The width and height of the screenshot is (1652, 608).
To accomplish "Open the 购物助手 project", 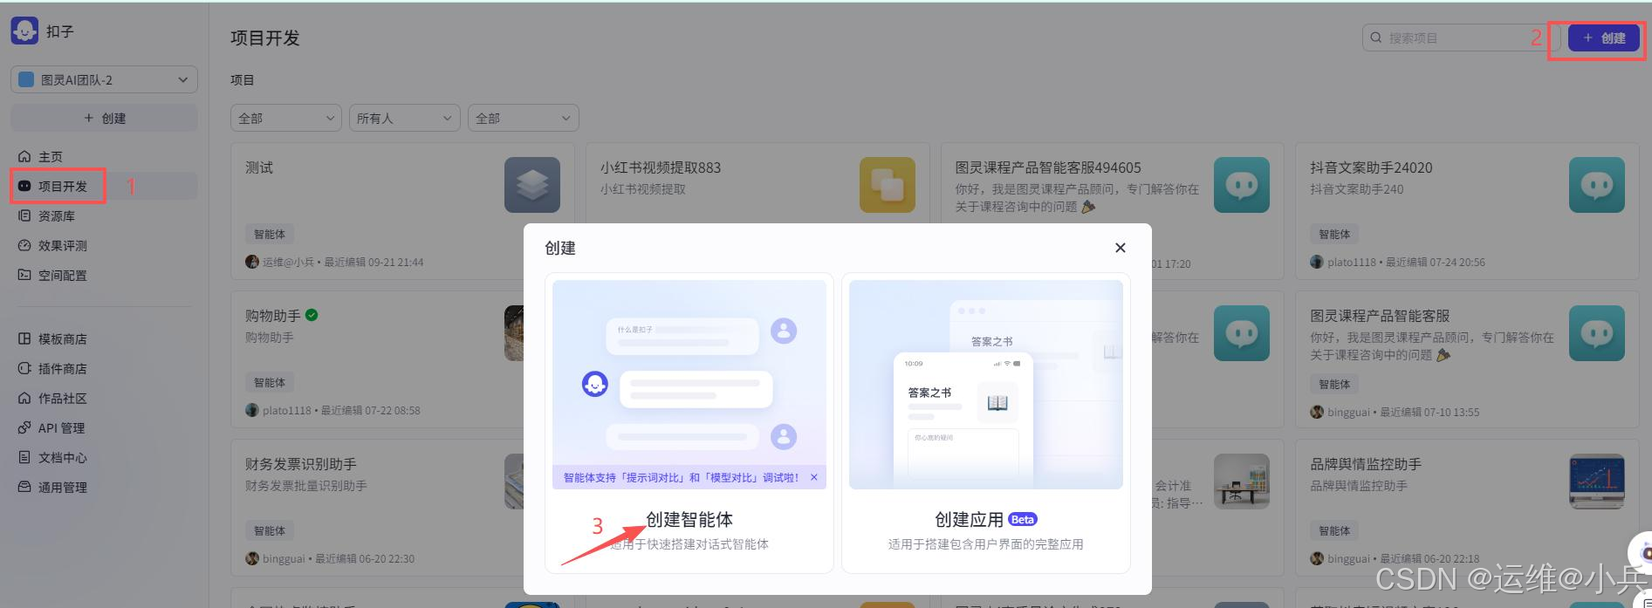I will tap(377, 359).
